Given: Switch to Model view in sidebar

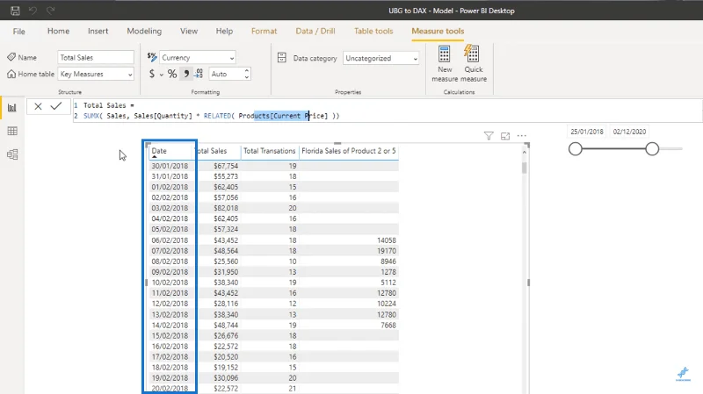Looking at the screenshot, I should [x=12, y=154].
